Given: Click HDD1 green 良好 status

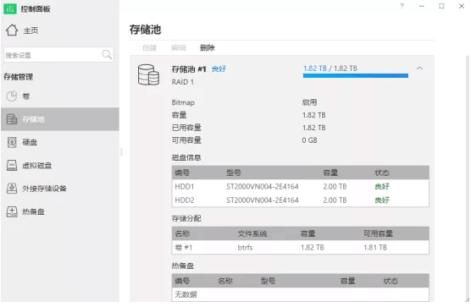Looking at the screenshot, I should [382, 186].
